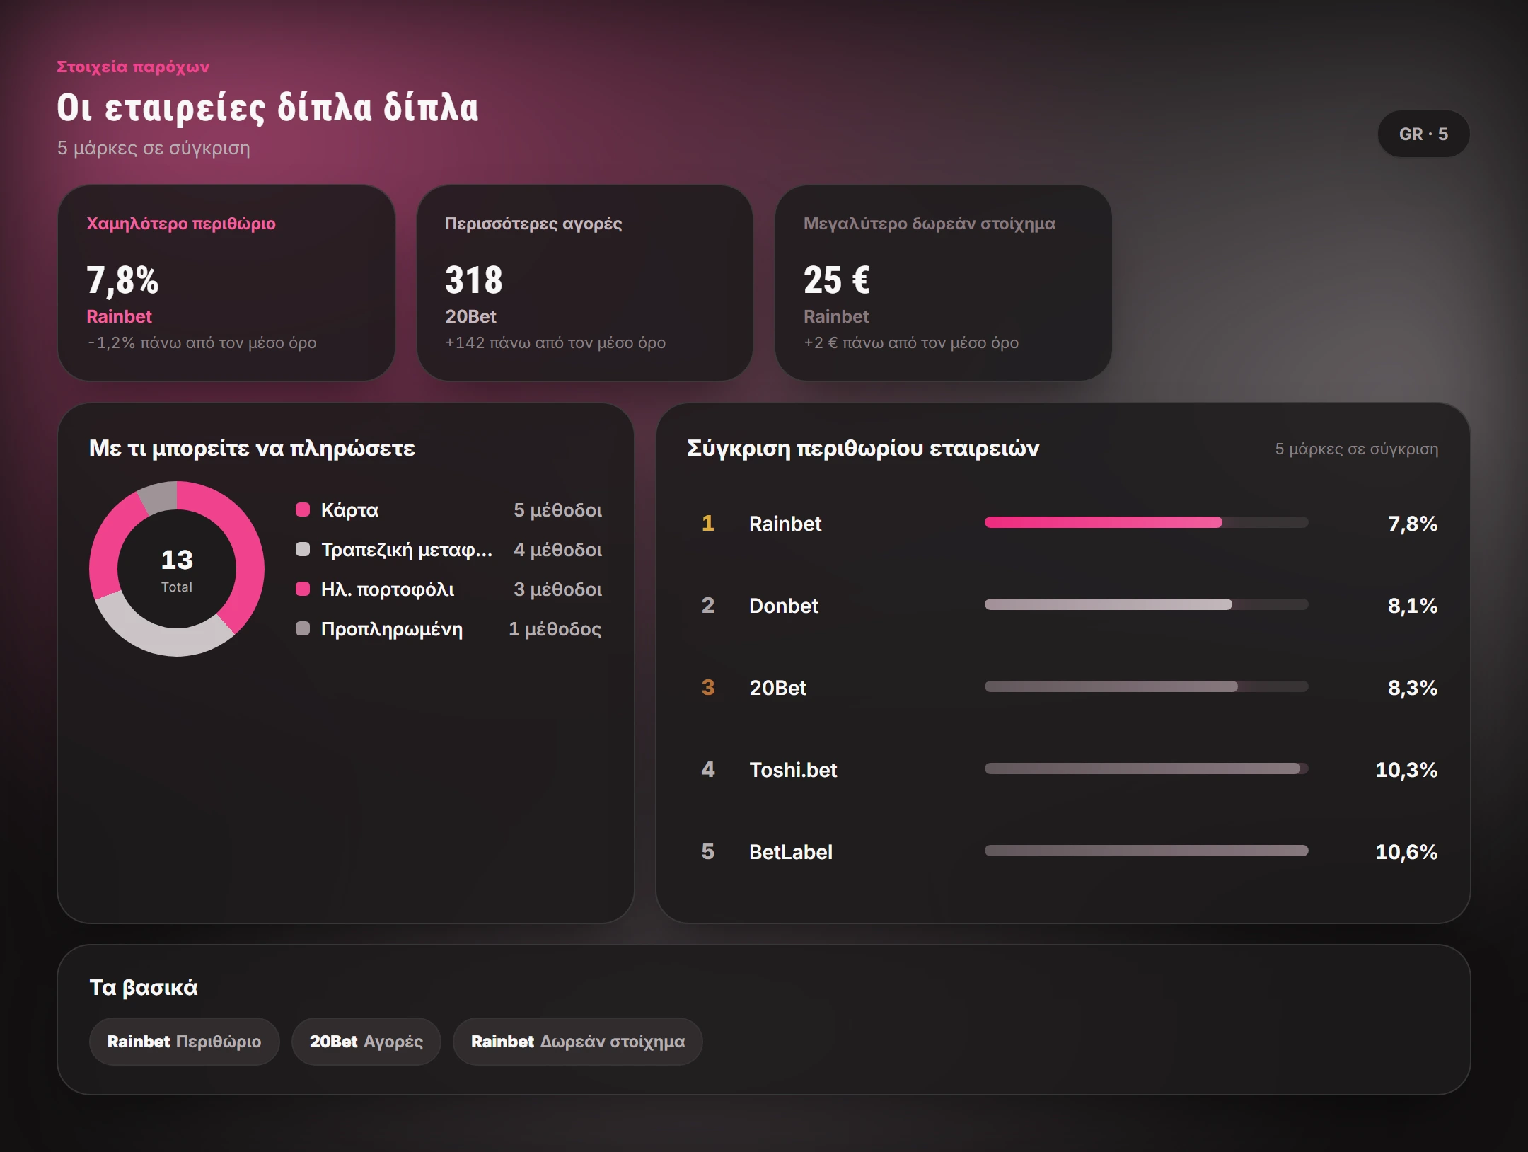Click the '5 μέθοδοι' count for Κάρτα

557,510
